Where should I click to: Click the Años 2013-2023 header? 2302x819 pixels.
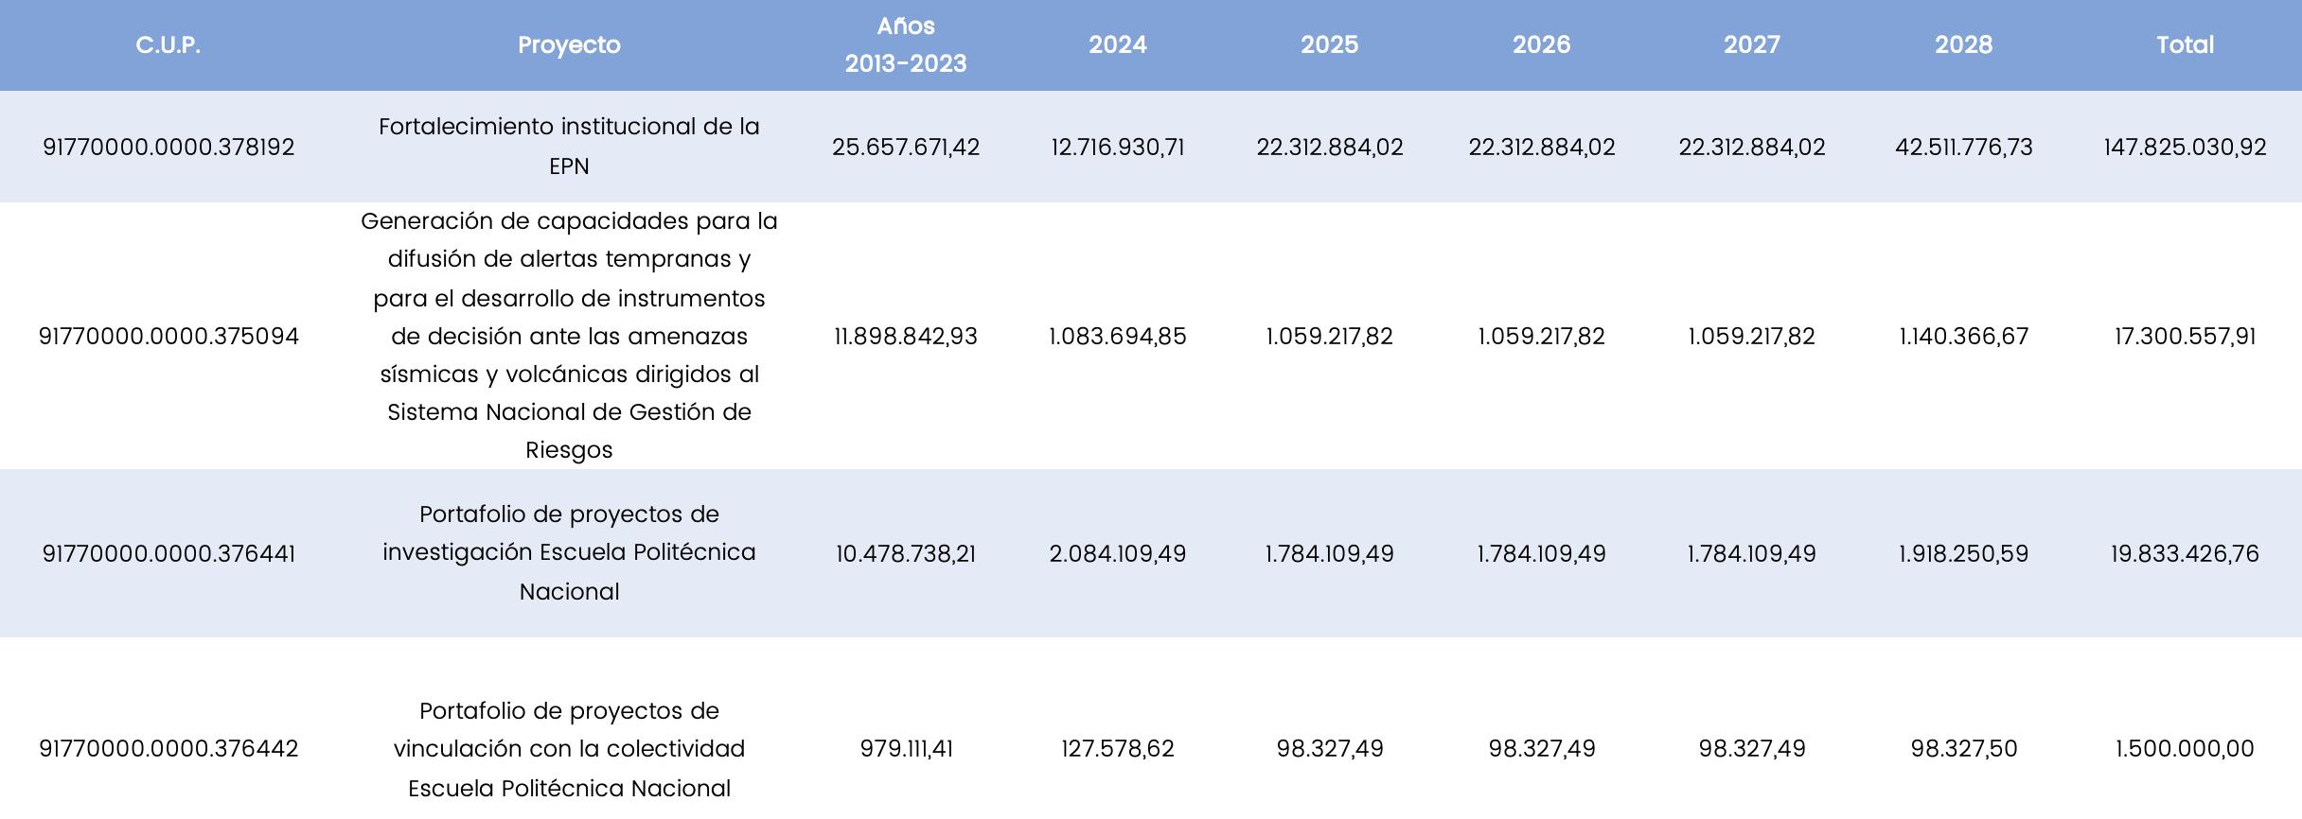click(x=906, y=45)
